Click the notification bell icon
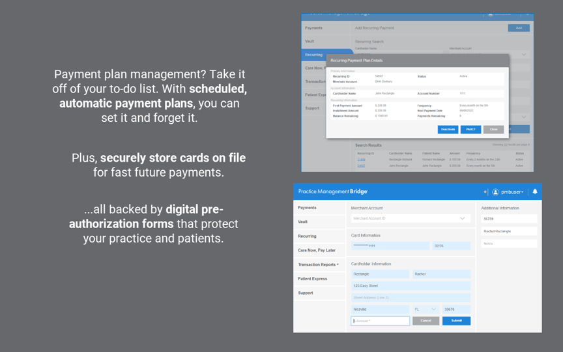Image resolution: width=563 pixels, height=352 pixels. click(534, 192)
